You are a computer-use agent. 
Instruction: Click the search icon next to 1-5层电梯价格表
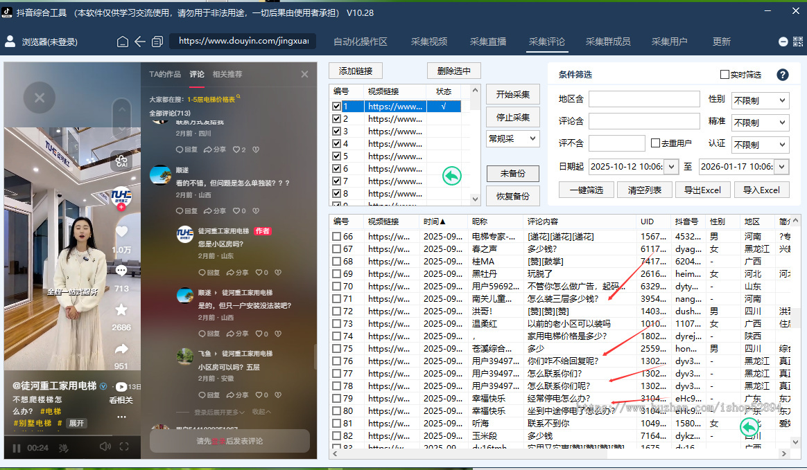[x=238, y=97]
